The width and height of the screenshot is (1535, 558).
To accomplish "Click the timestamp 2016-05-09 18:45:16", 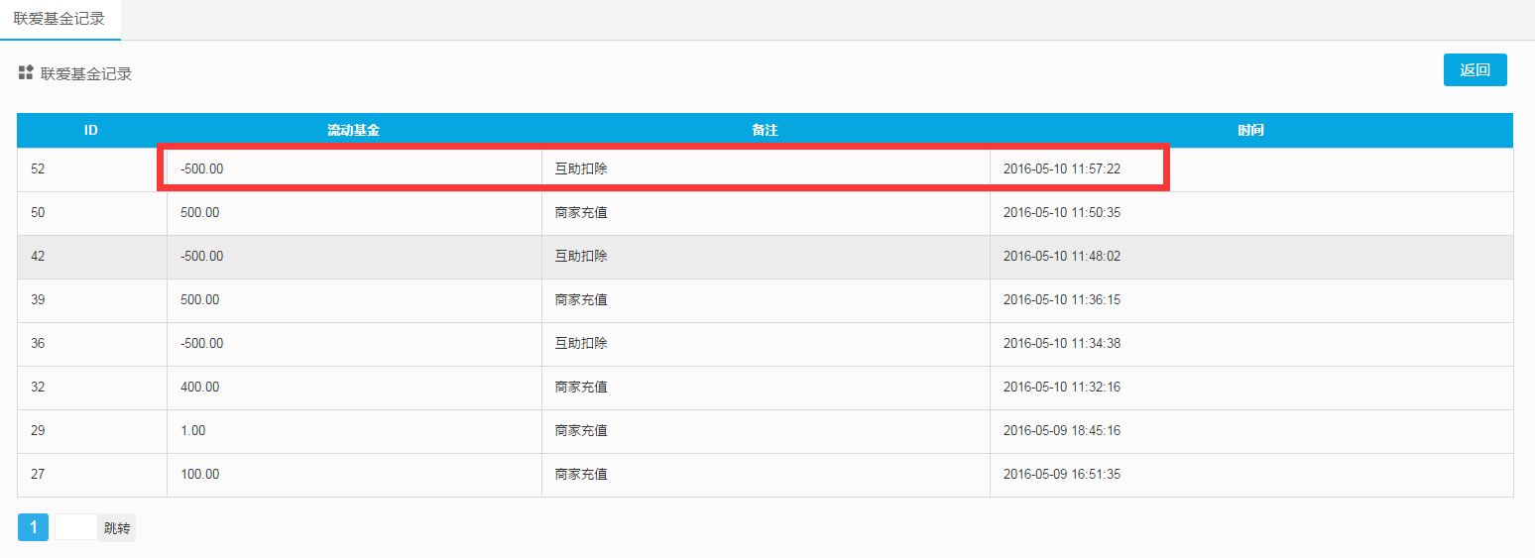I will [x=1061, y=431].
